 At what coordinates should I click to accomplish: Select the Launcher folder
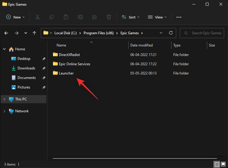(x=66, y=73)
